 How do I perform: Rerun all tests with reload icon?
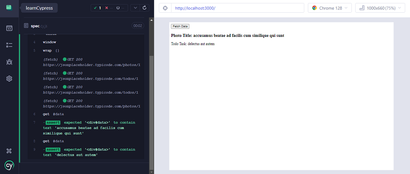pos(144,8)
